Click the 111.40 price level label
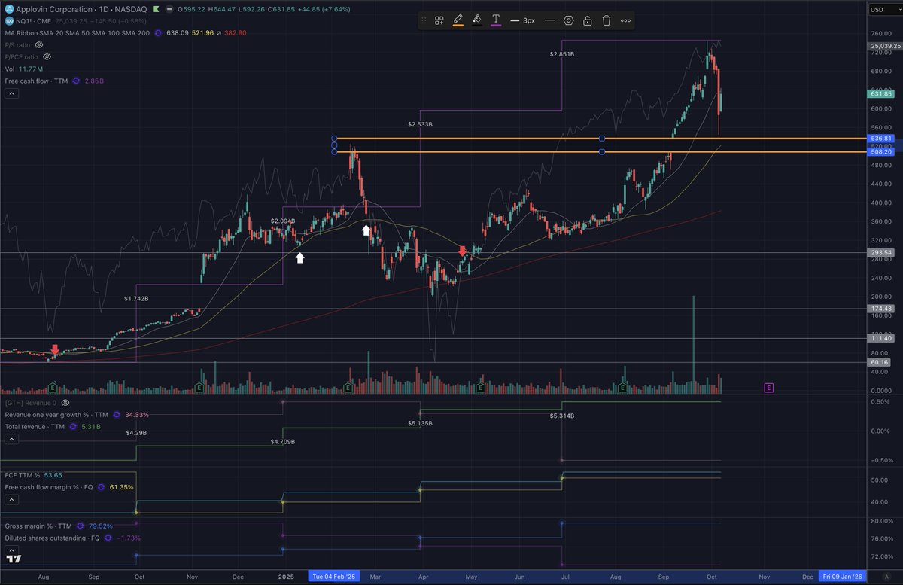Screen dimensions: 903x585 click(881, 339)
